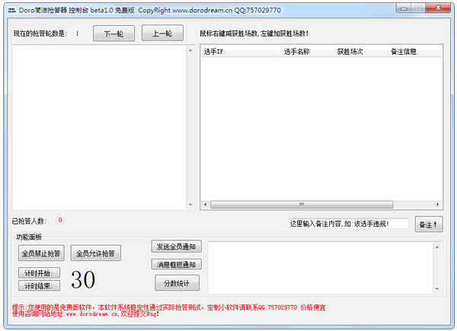Click the 鼠标右键减获胜场数 hint text
This screenshot has width=457, height=331.
point(254,33)
